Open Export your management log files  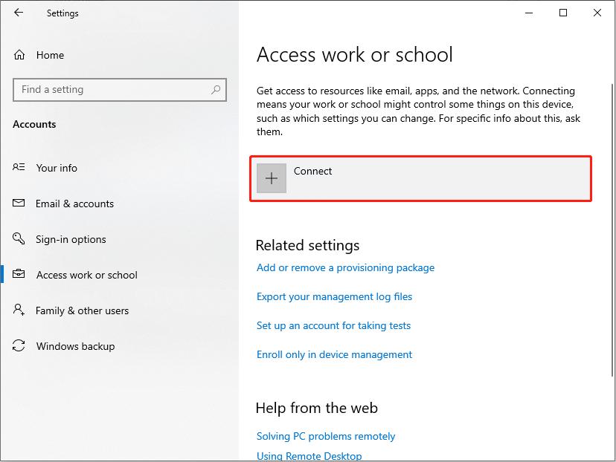coord(334,296)
